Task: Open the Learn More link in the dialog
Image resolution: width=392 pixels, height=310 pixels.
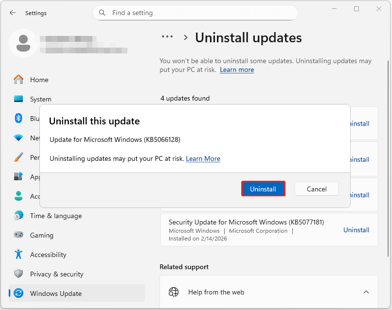Action: click(x=203, y=158)
